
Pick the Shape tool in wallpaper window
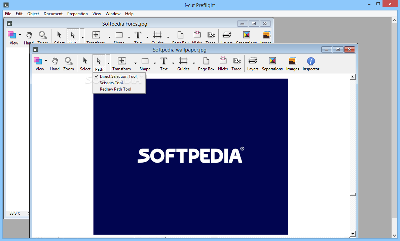click(x=145, y=64)
